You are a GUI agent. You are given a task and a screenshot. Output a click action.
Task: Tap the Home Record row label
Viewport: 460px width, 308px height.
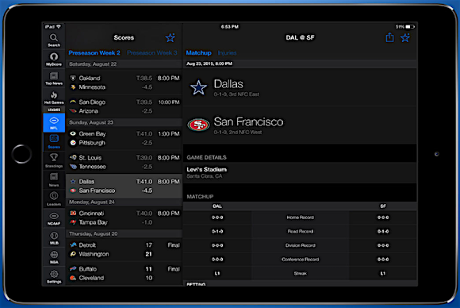(x=300, y=218)
